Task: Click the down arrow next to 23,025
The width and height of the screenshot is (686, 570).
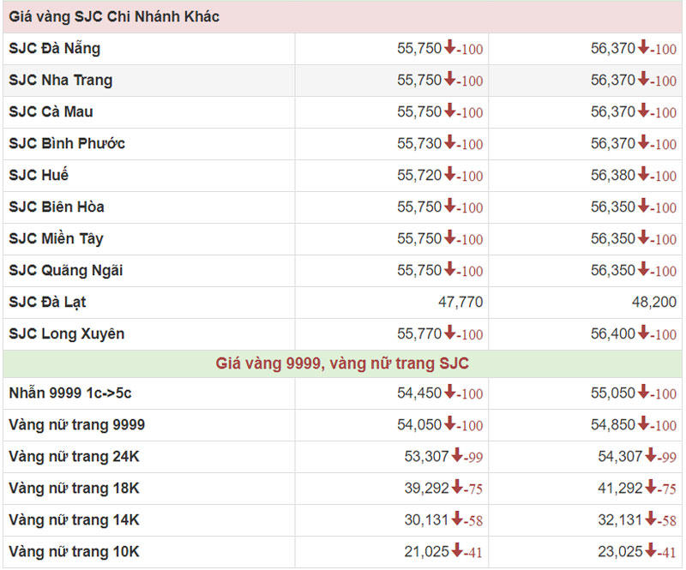Action: [651, 551]
